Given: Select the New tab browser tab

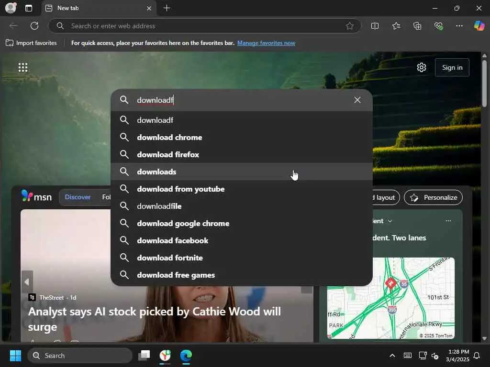Looking at the screenshot, I should [99, 8].
